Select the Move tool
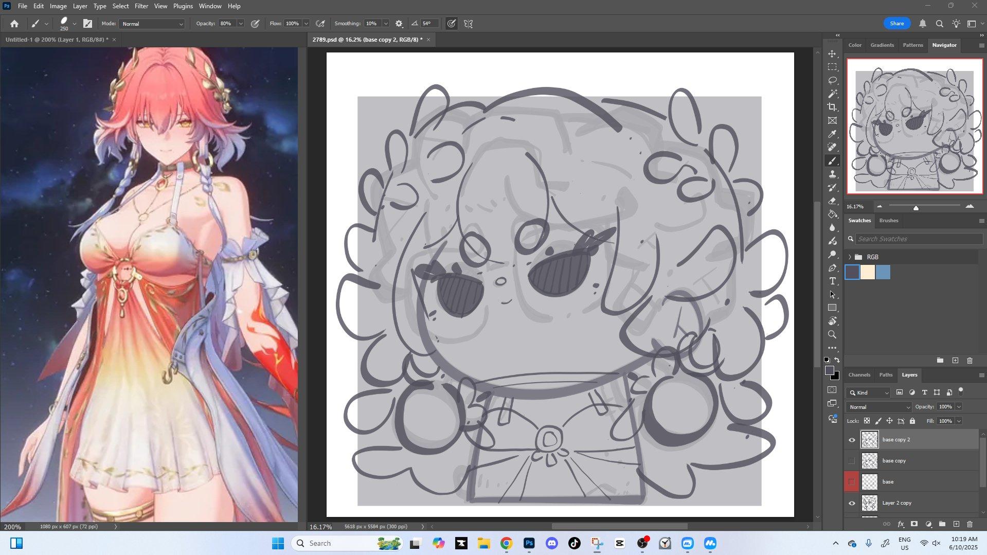 coord(832,54)
